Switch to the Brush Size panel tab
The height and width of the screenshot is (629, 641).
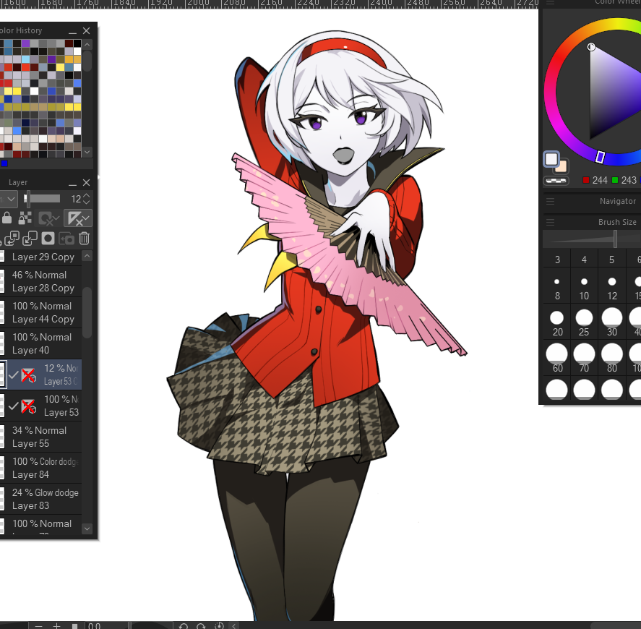click(617, 222)
